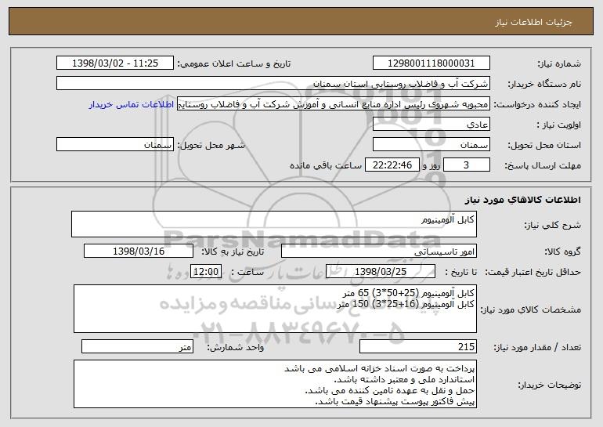Select the حداقل تاریخ اعتبار قیمت label
Viewport: 603px width, 427px height.
(x=533, y=272)
